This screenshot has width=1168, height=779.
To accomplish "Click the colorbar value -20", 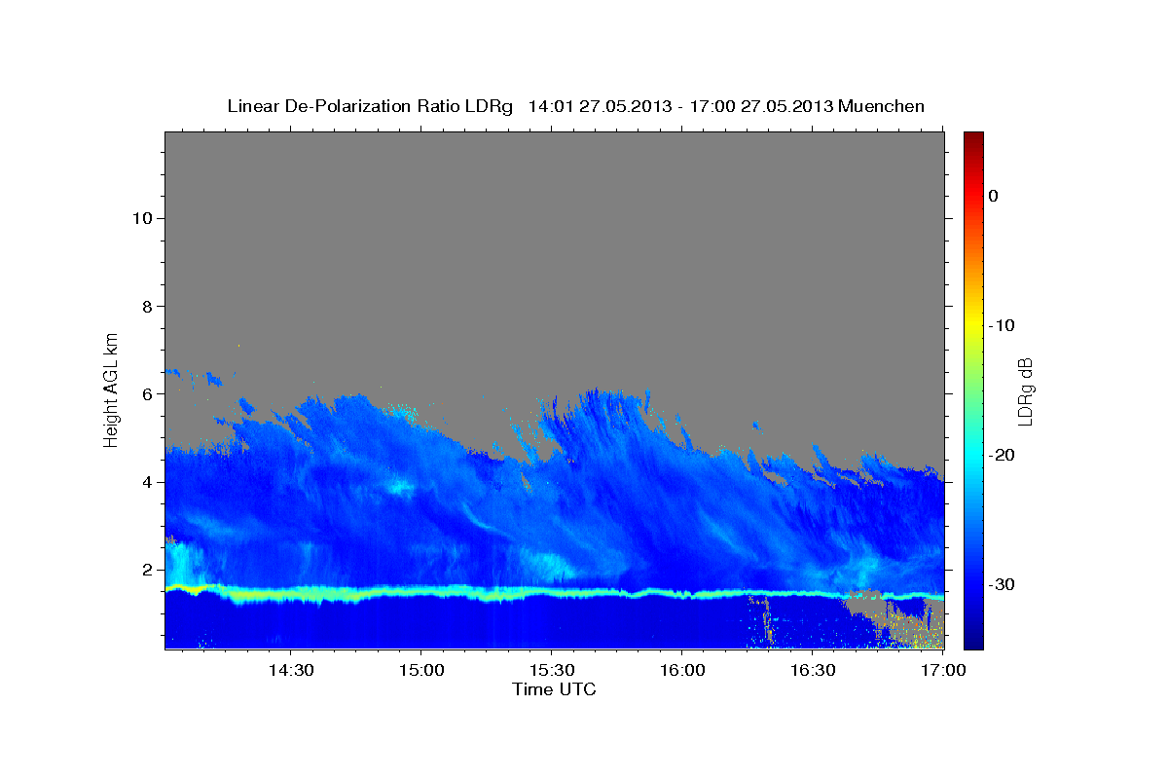I will [x=1002, y=455].
